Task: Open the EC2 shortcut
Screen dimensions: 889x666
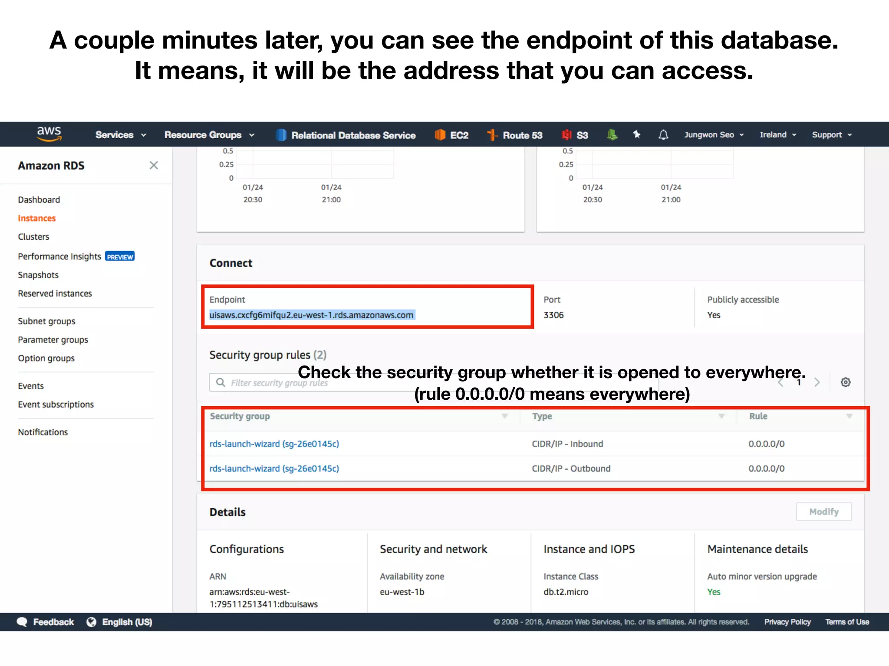Action: click(451, 135)
